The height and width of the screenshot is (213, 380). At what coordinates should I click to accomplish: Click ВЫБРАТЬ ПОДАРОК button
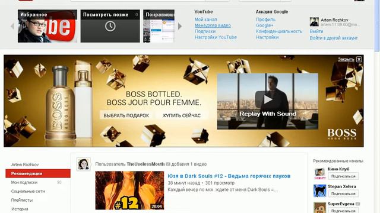(x=126, y=115)
